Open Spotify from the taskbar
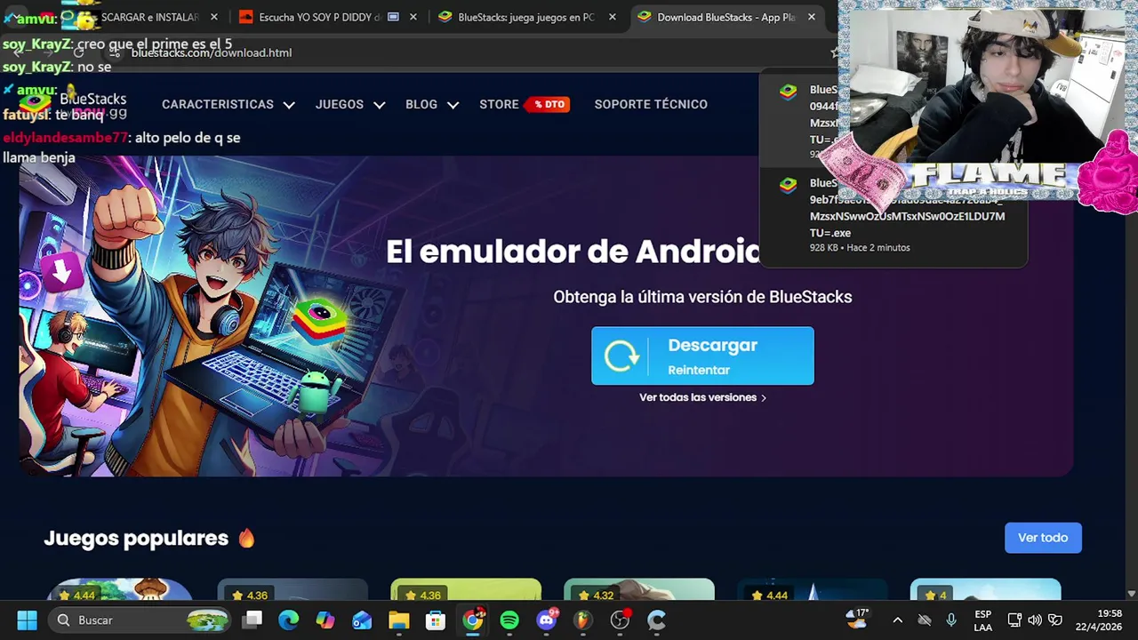1138x640 pixels. pyautogui.click(x=509, y=620)
